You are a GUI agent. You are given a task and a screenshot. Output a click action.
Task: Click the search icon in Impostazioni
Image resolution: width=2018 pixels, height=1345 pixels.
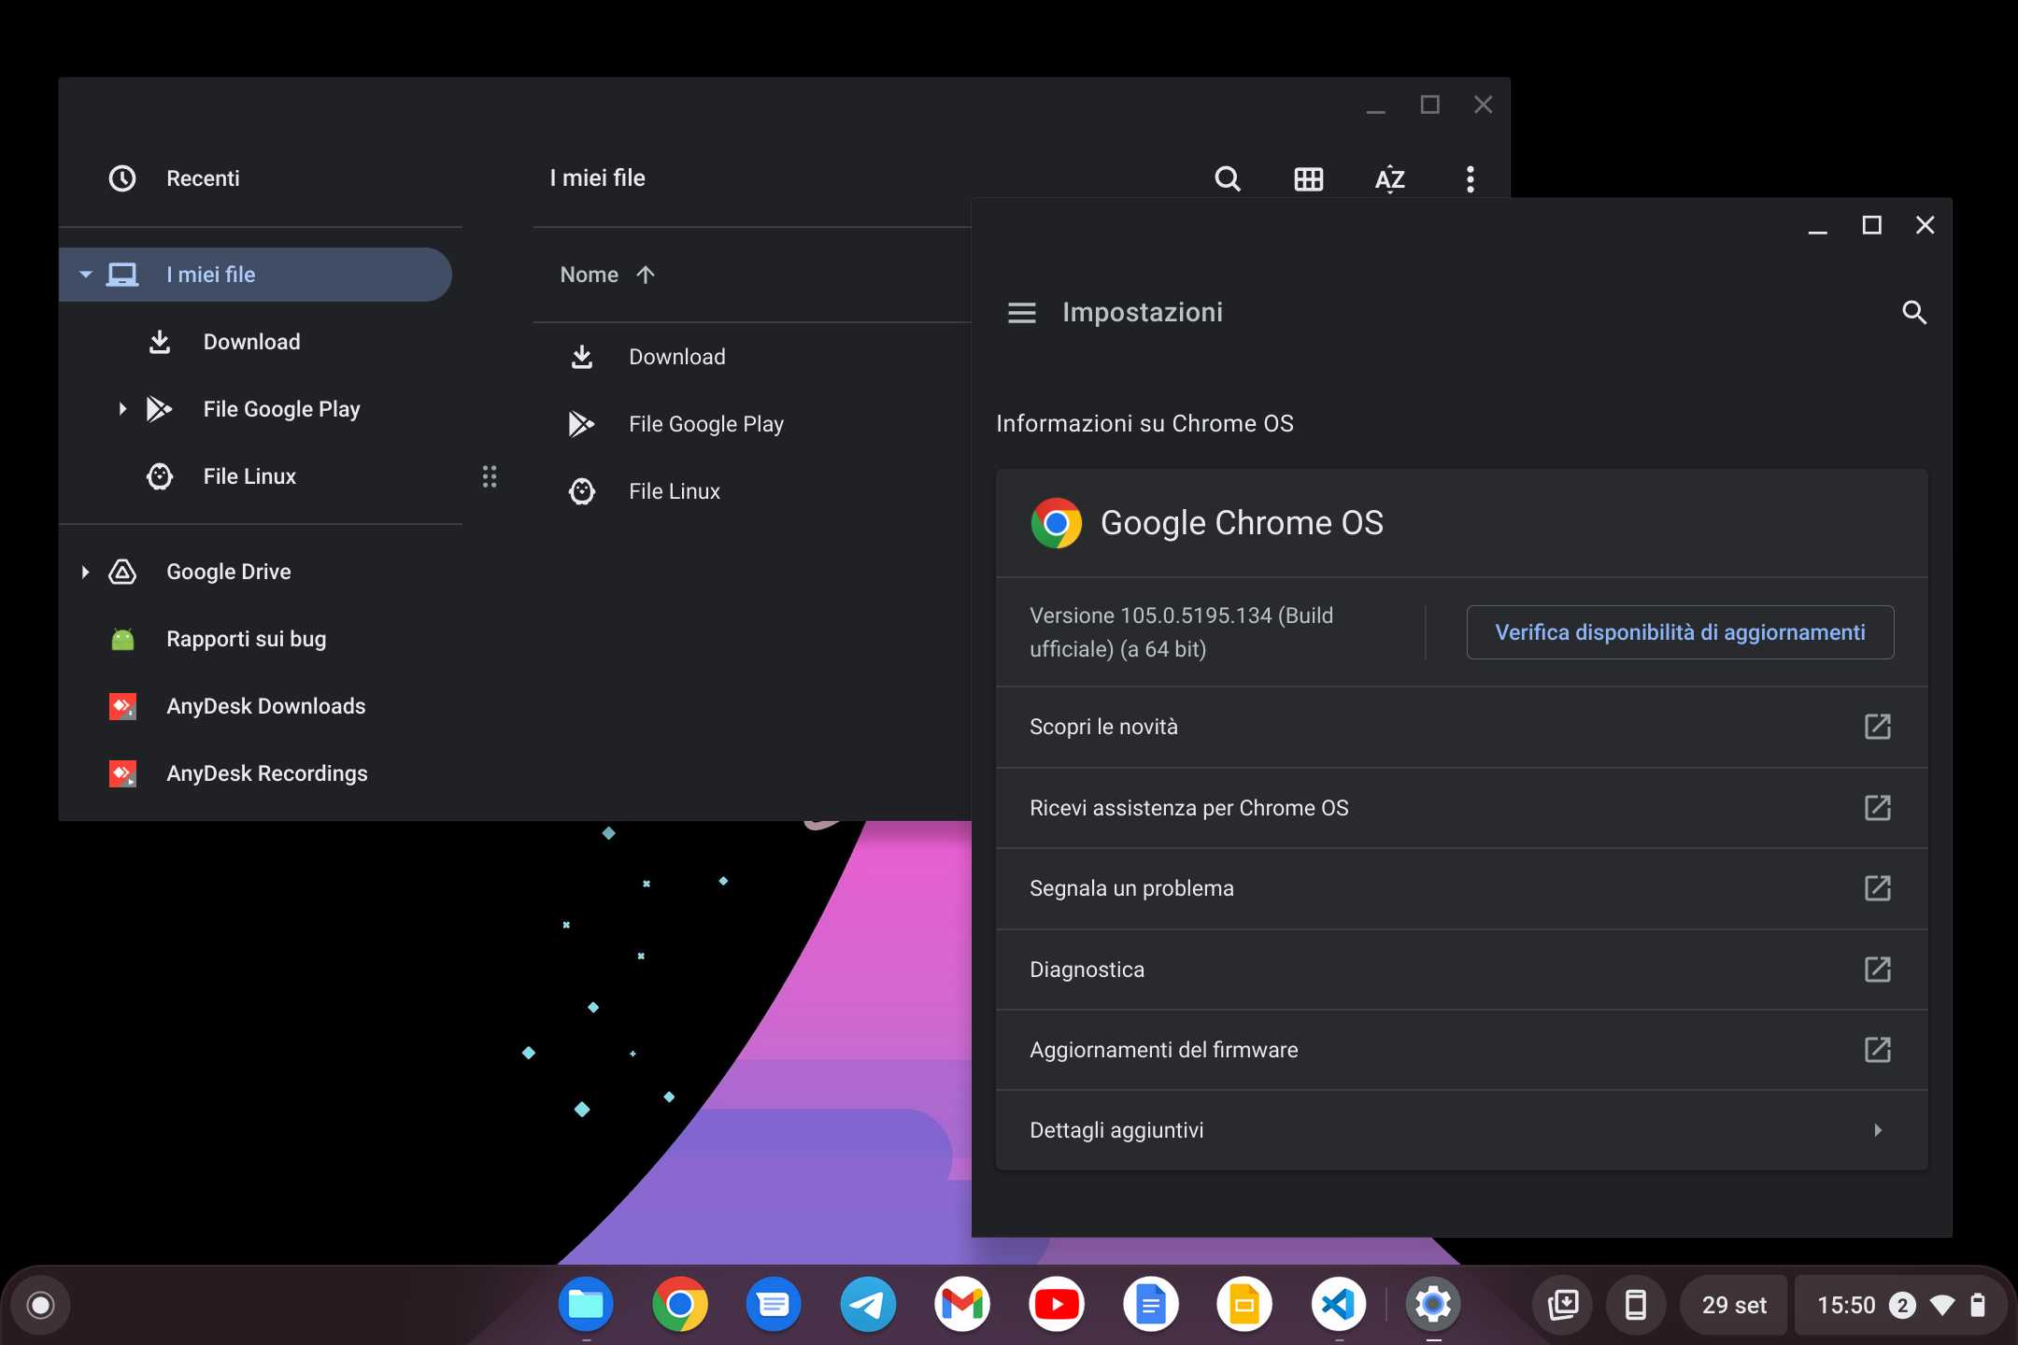[x=1914, y=313]
